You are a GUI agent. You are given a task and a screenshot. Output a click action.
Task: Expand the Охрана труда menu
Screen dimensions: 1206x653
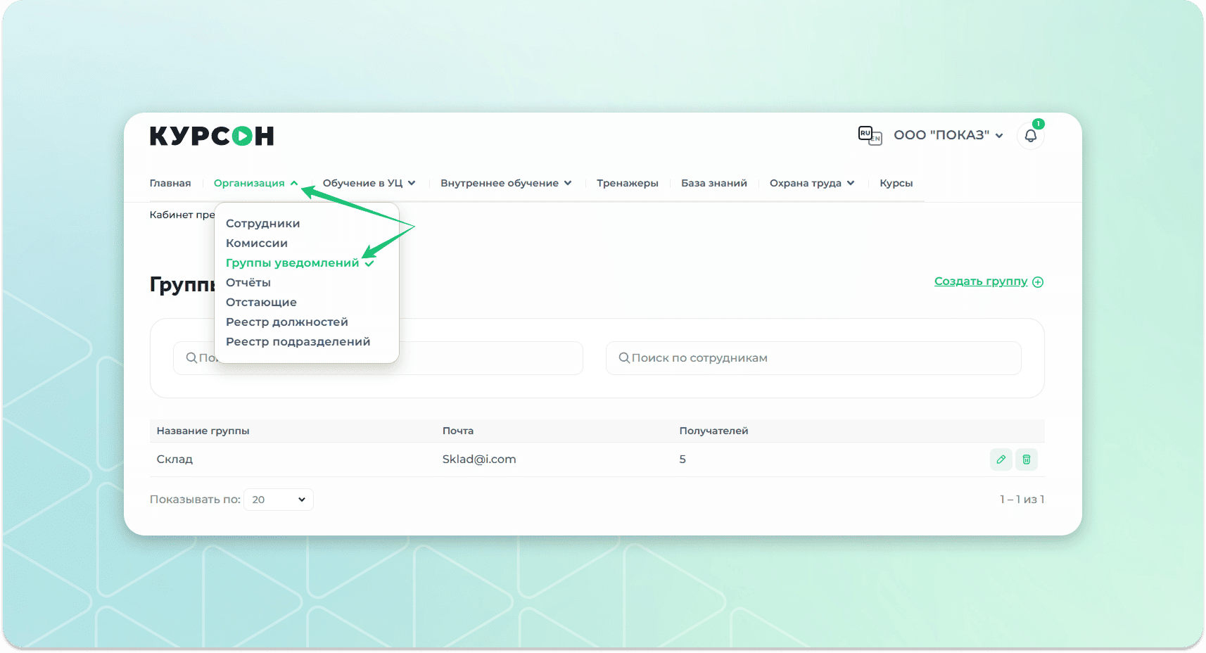tap(811, 183)
